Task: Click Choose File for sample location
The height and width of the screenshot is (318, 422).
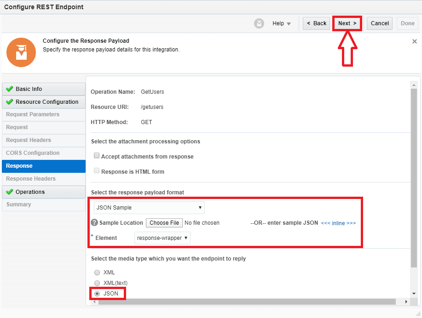Action: 164,223
